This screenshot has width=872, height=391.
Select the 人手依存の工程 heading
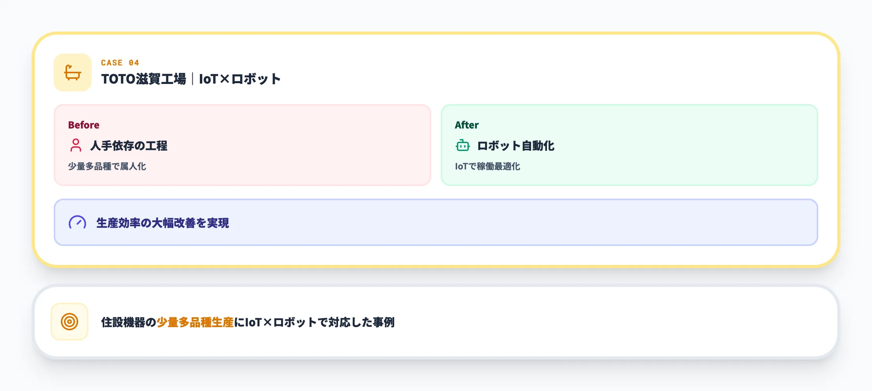coord(129,146)
